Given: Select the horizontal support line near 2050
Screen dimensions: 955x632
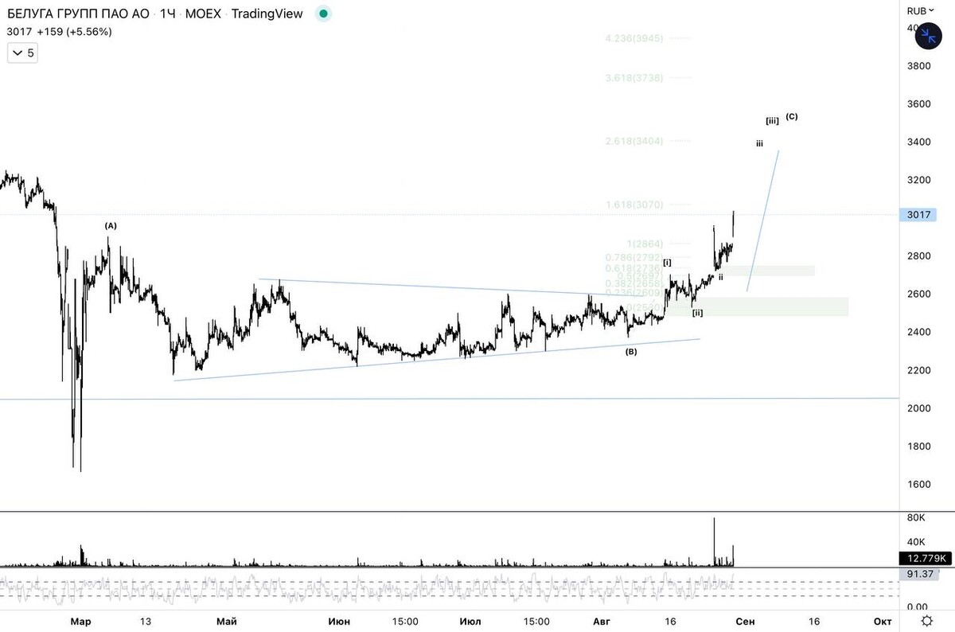Looking at the screenshot, I should point(450,398).
